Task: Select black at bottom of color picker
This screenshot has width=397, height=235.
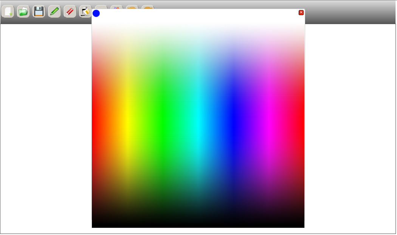Action: (198, 224)
